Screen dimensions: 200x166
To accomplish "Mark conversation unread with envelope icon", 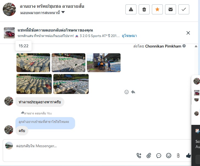I will [171, 9].
